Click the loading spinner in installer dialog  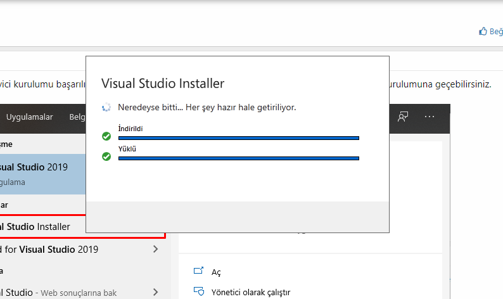[x=106, y=107]
